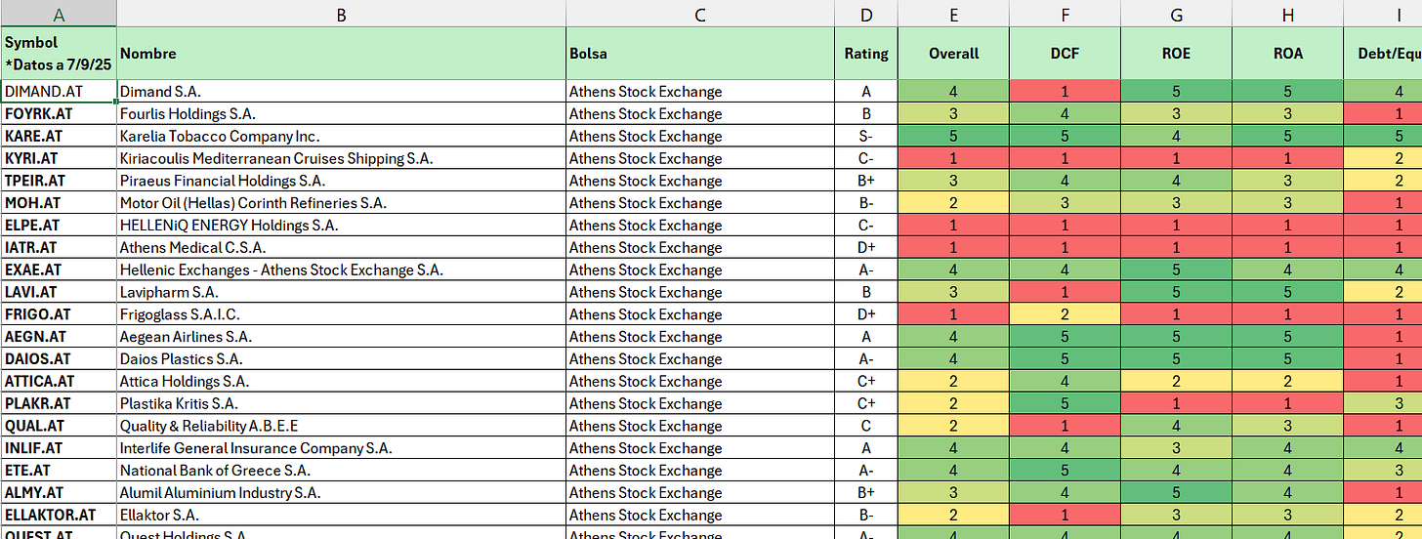Select column E header
The width and height of the screenshot is (1422, 539).
click(x=953, y=14)
